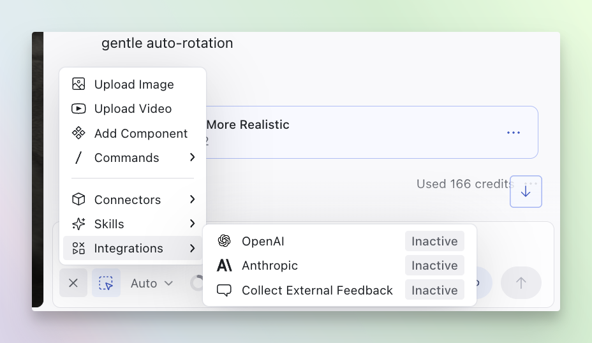Viewport: 592px width, 343px height.
Task: Choose the Skills menu entry
Action: pyautogui.click(x=109, y=224)
